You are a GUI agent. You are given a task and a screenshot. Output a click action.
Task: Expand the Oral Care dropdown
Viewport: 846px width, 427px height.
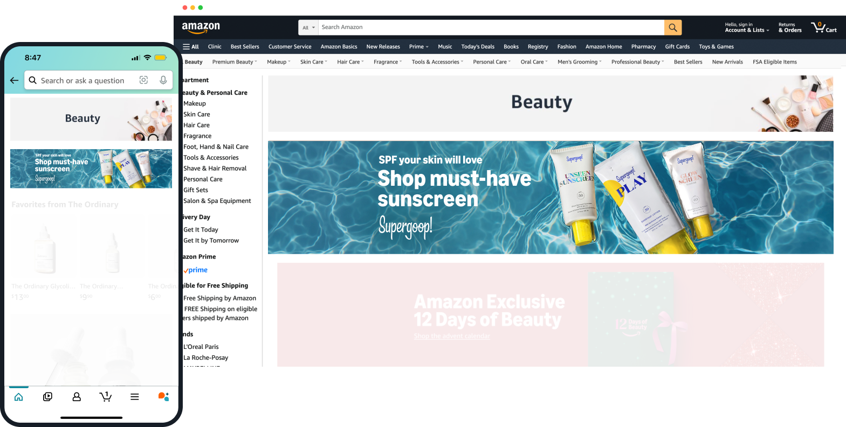point(534,62)
